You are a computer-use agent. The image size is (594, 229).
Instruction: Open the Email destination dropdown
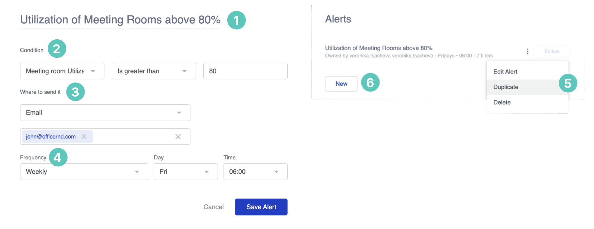105,113
